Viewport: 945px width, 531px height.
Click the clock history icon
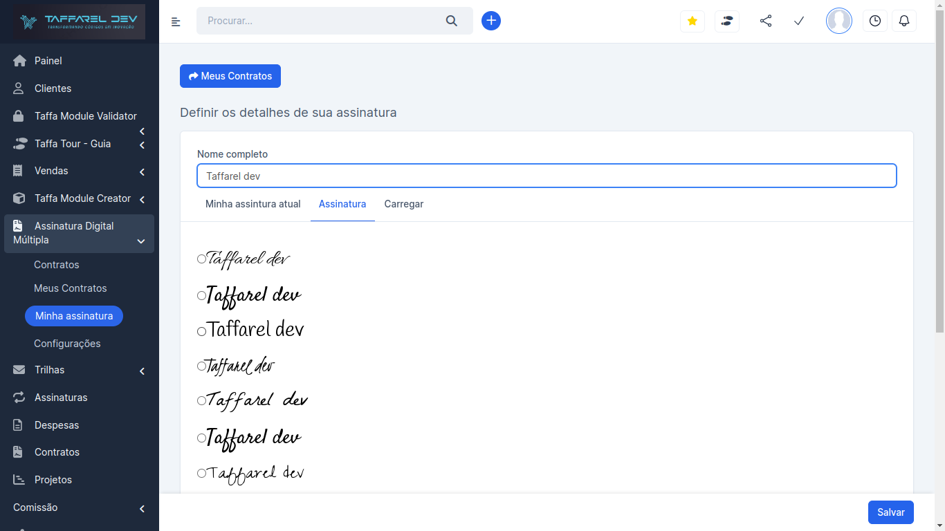coord(874,21)
